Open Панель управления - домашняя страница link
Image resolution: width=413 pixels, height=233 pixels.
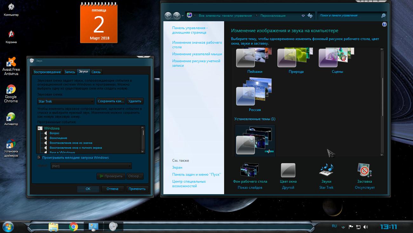pos(190,30)
